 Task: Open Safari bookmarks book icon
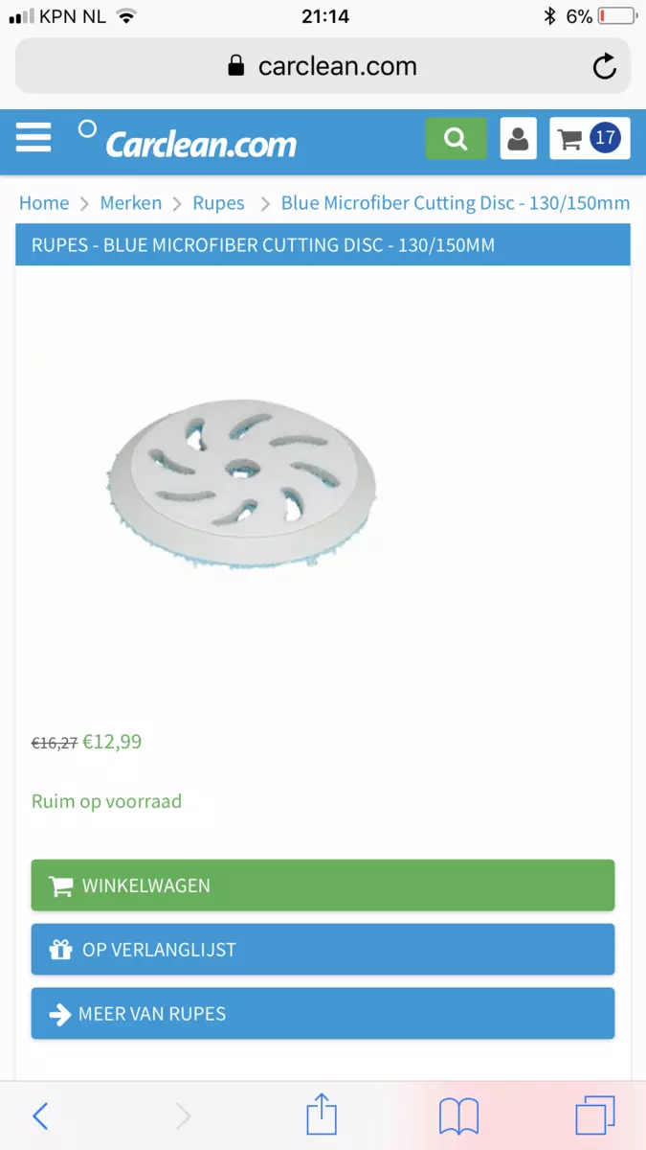pyautogui.click(x=459, y=1116)
